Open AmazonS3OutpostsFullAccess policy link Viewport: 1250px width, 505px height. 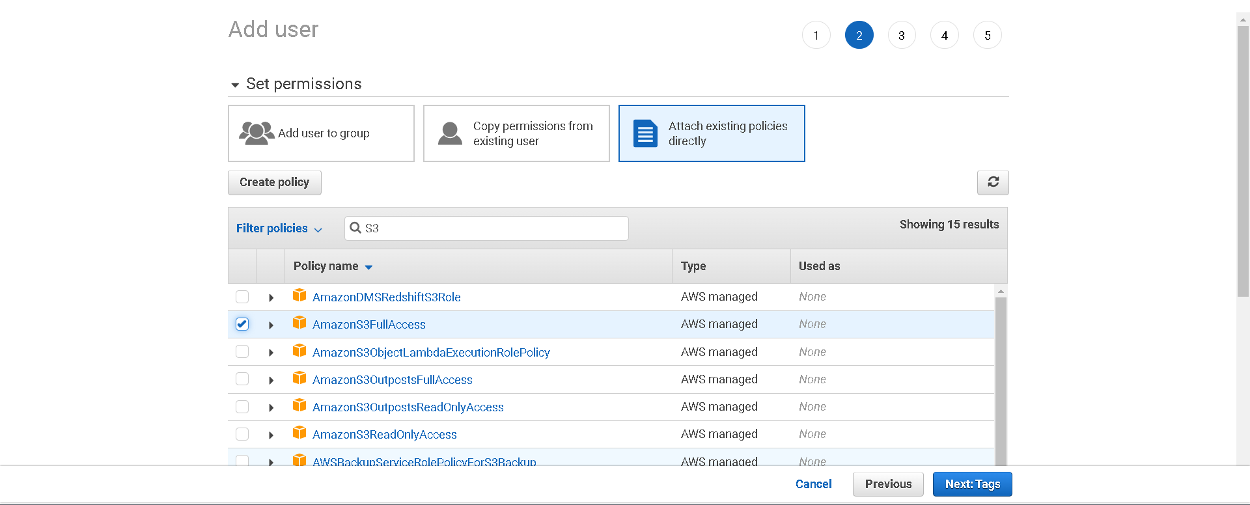pyautogui.click(x=393, y=380)
